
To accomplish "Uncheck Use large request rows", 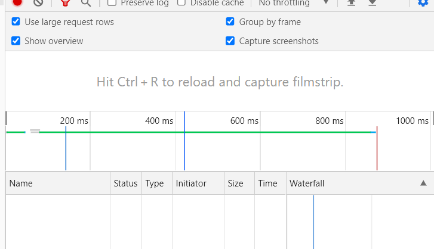I will pyautogui.click(x=16, y=22).
